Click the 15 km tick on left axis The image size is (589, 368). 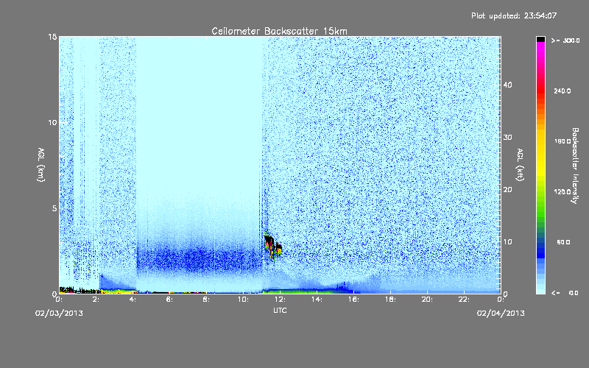tap(52, 37)
